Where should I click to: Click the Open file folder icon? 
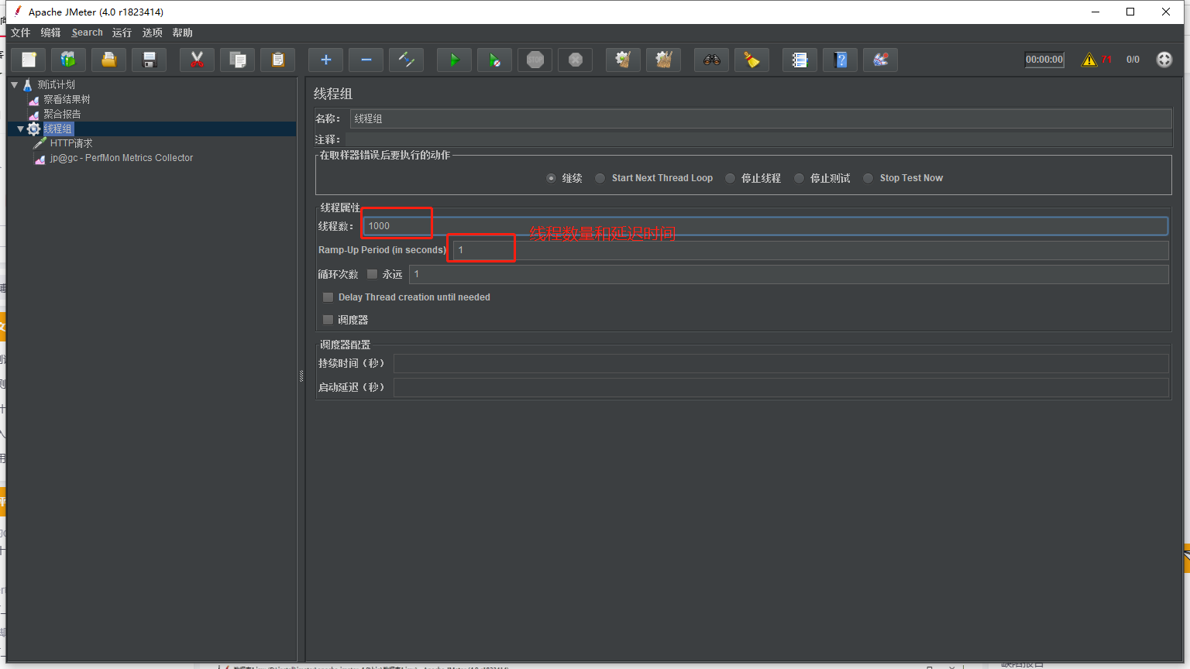tap(109, 60)
